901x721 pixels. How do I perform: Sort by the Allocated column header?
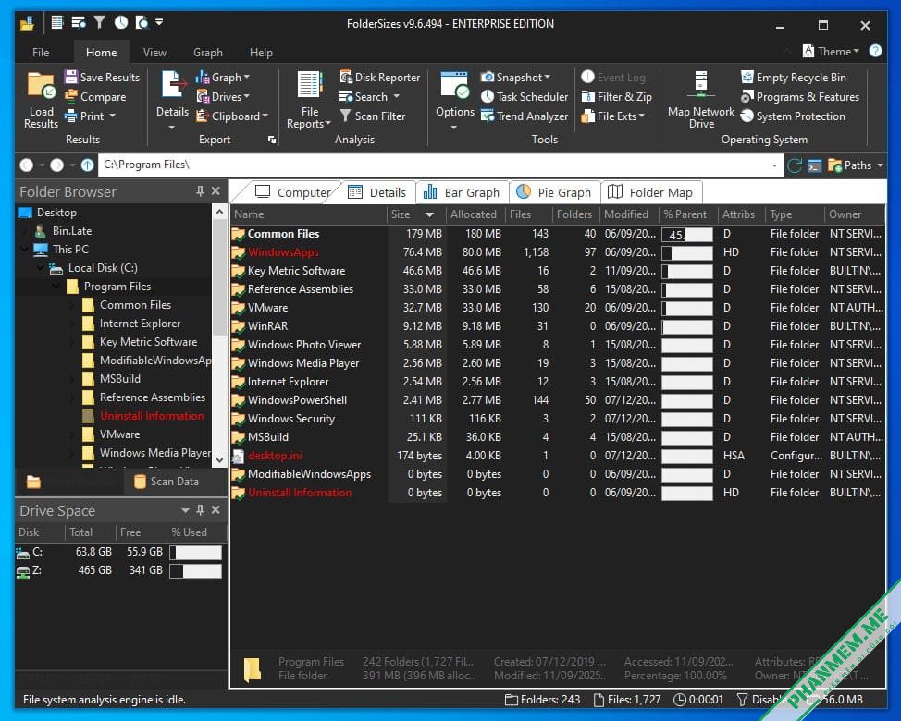pos(474,214)
